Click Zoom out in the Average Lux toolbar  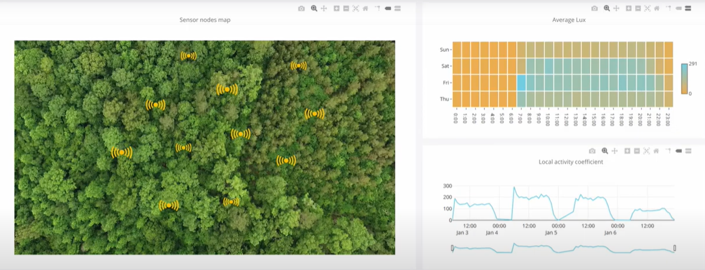tap(638, 9)
